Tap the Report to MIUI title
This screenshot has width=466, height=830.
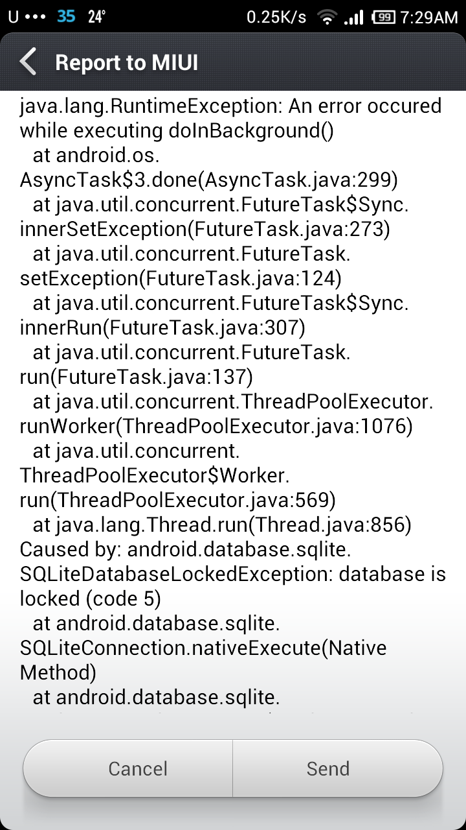pyautogui.click(x=127, y=63)
